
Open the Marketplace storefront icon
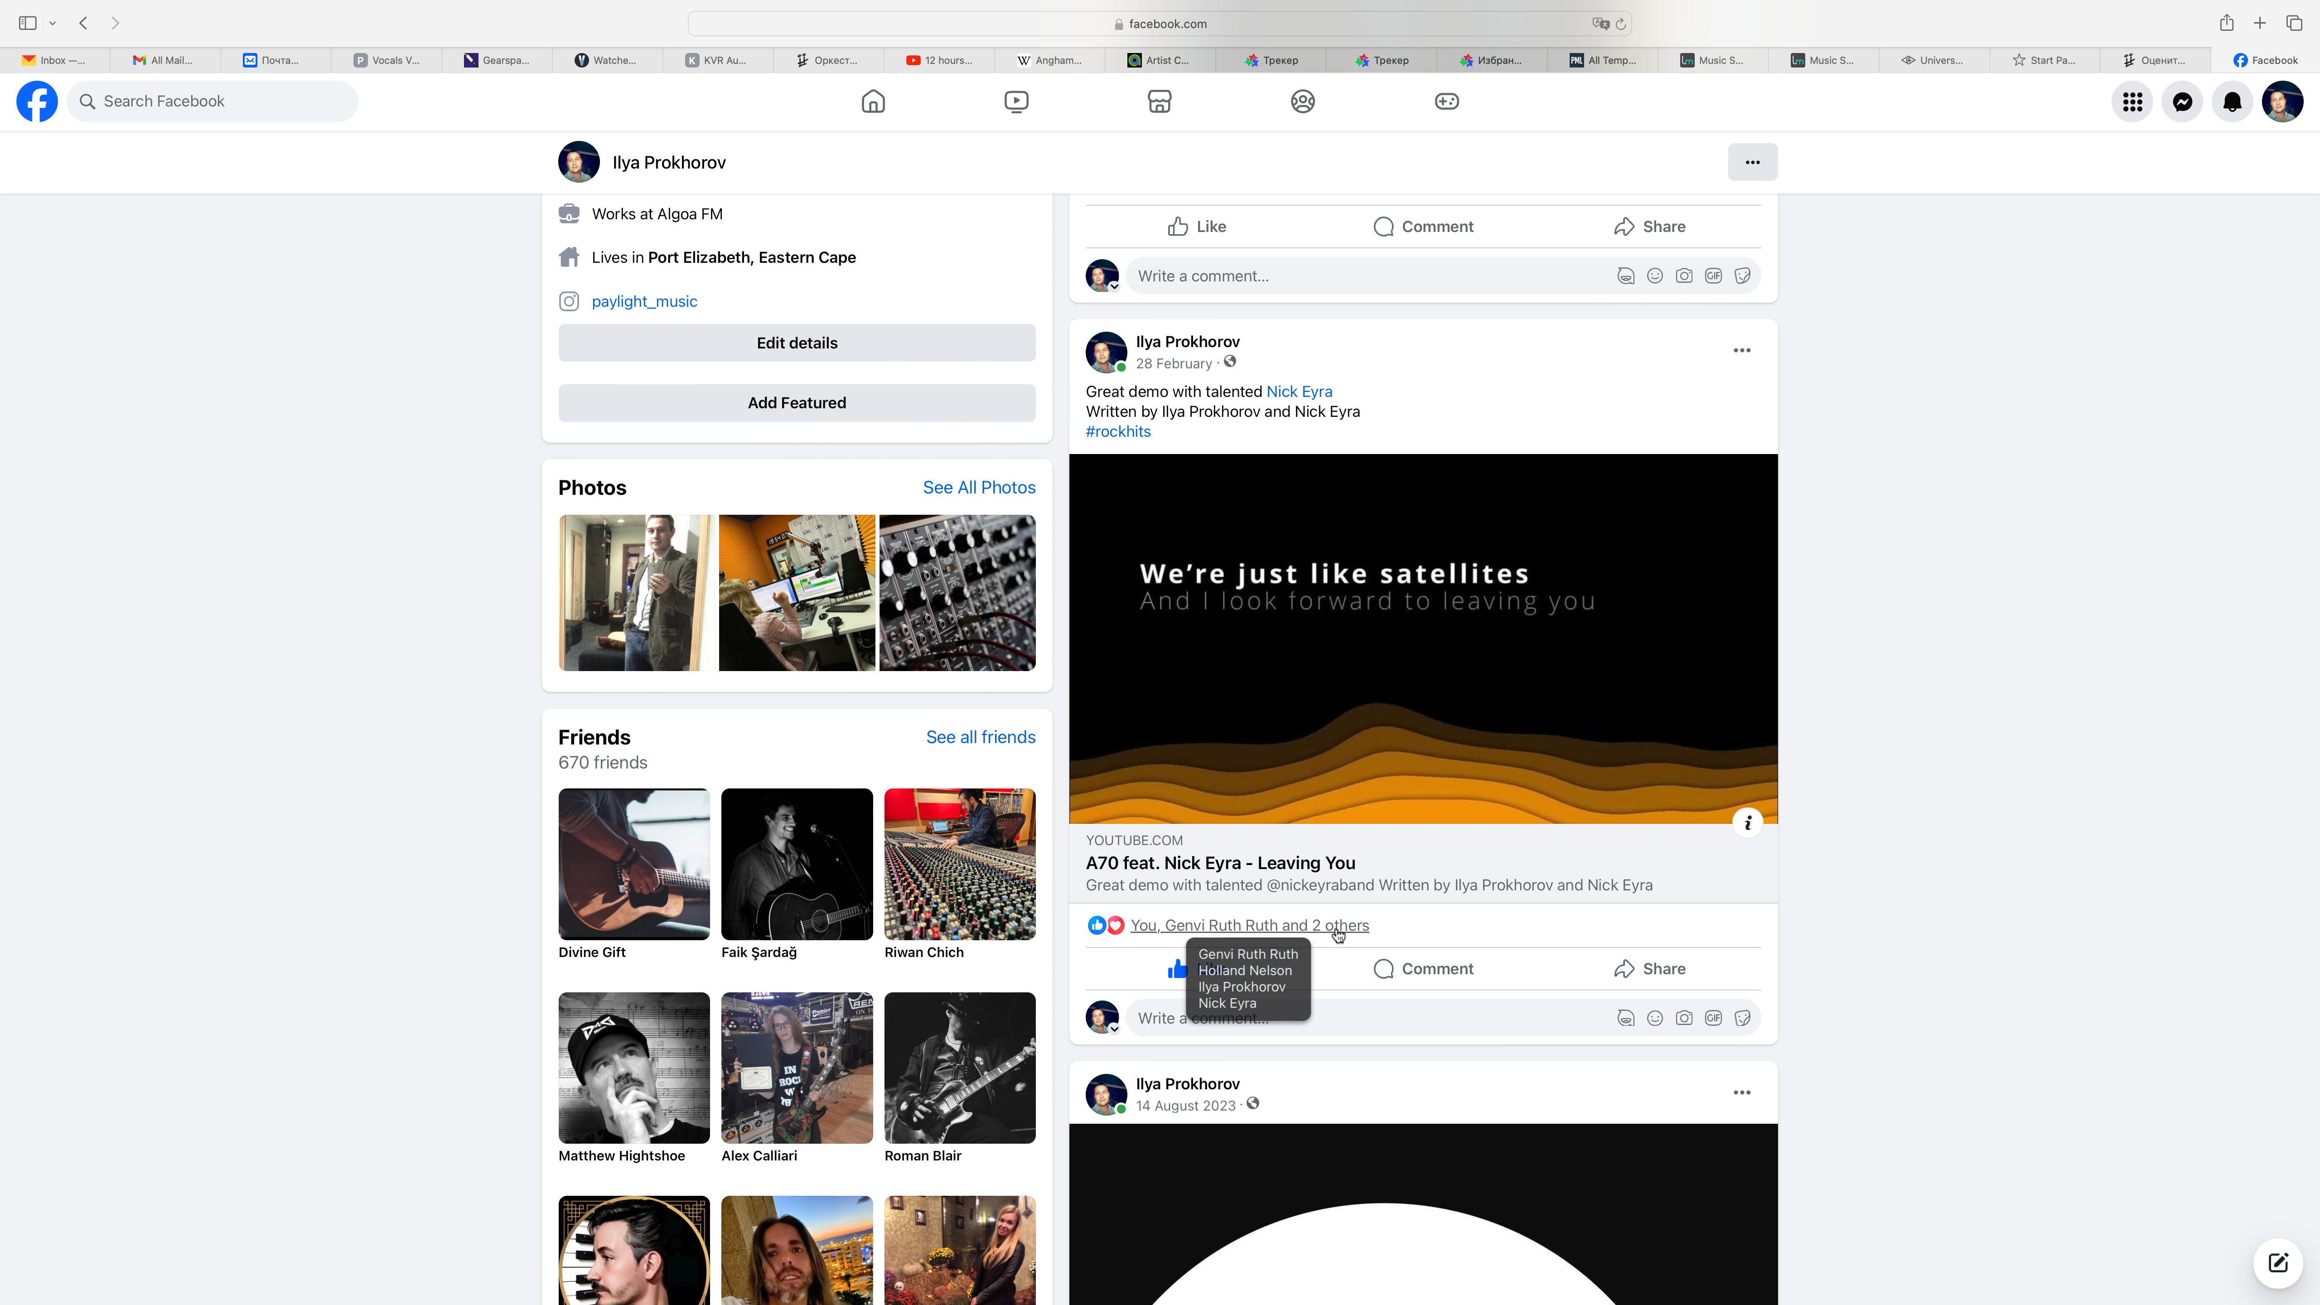1159,101
